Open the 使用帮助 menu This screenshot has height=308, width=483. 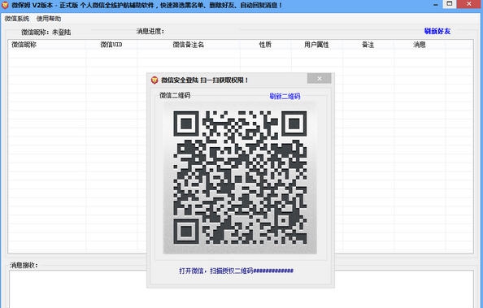coord(49,19)
